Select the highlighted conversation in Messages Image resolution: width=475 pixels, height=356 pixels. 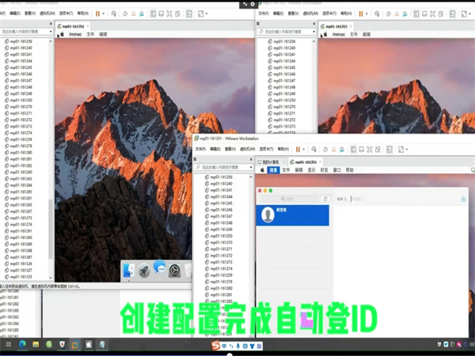[292, 215]
